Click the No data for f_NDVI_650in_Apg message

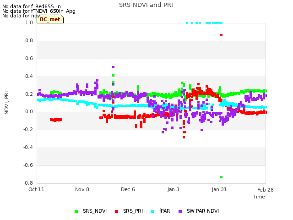tap(39, 11)
